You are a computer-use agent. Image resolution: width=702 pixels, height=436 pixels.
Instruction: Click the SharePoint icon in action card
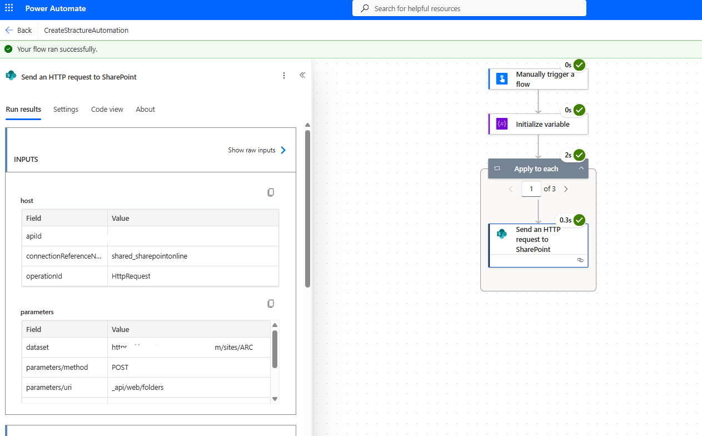click(x=501, y=234)
